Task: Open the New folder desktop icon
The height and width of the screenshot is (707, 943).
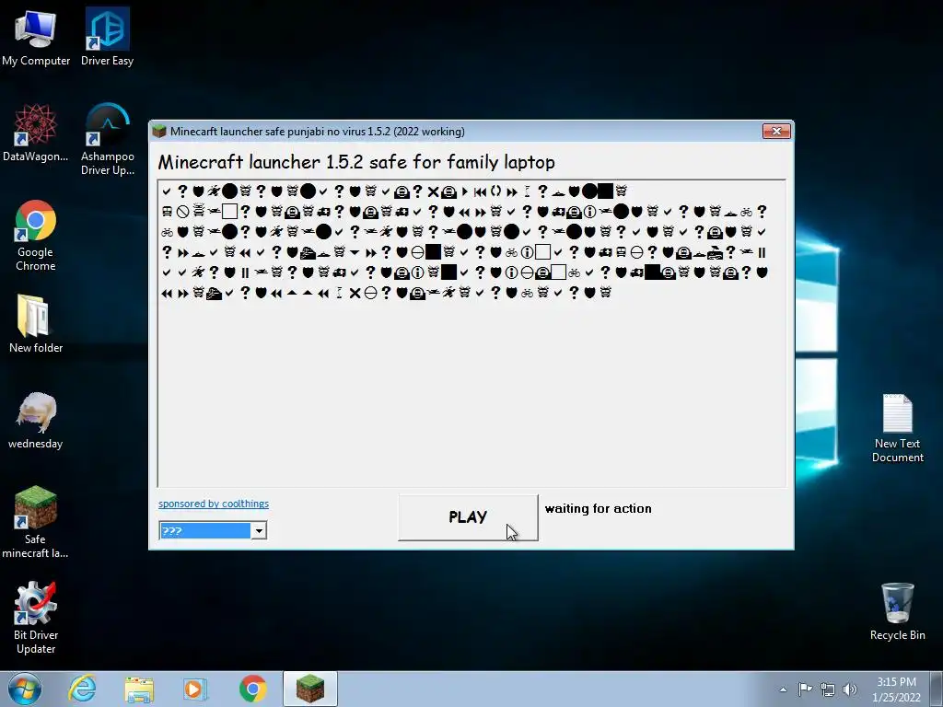Action: tap(36, 323)
